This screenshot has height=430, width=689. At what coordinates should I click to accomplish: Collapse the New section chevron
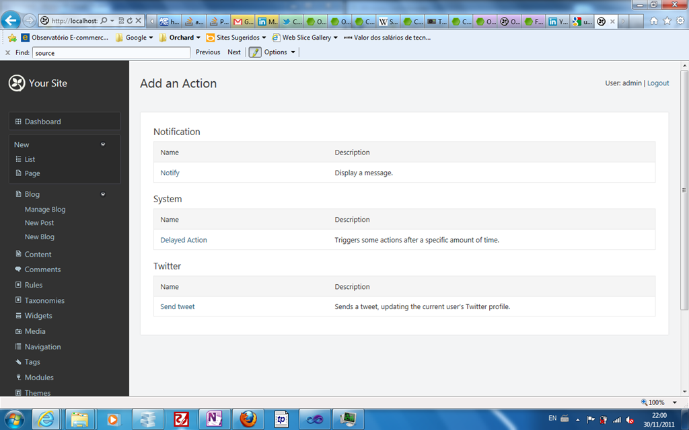[103, 144]
